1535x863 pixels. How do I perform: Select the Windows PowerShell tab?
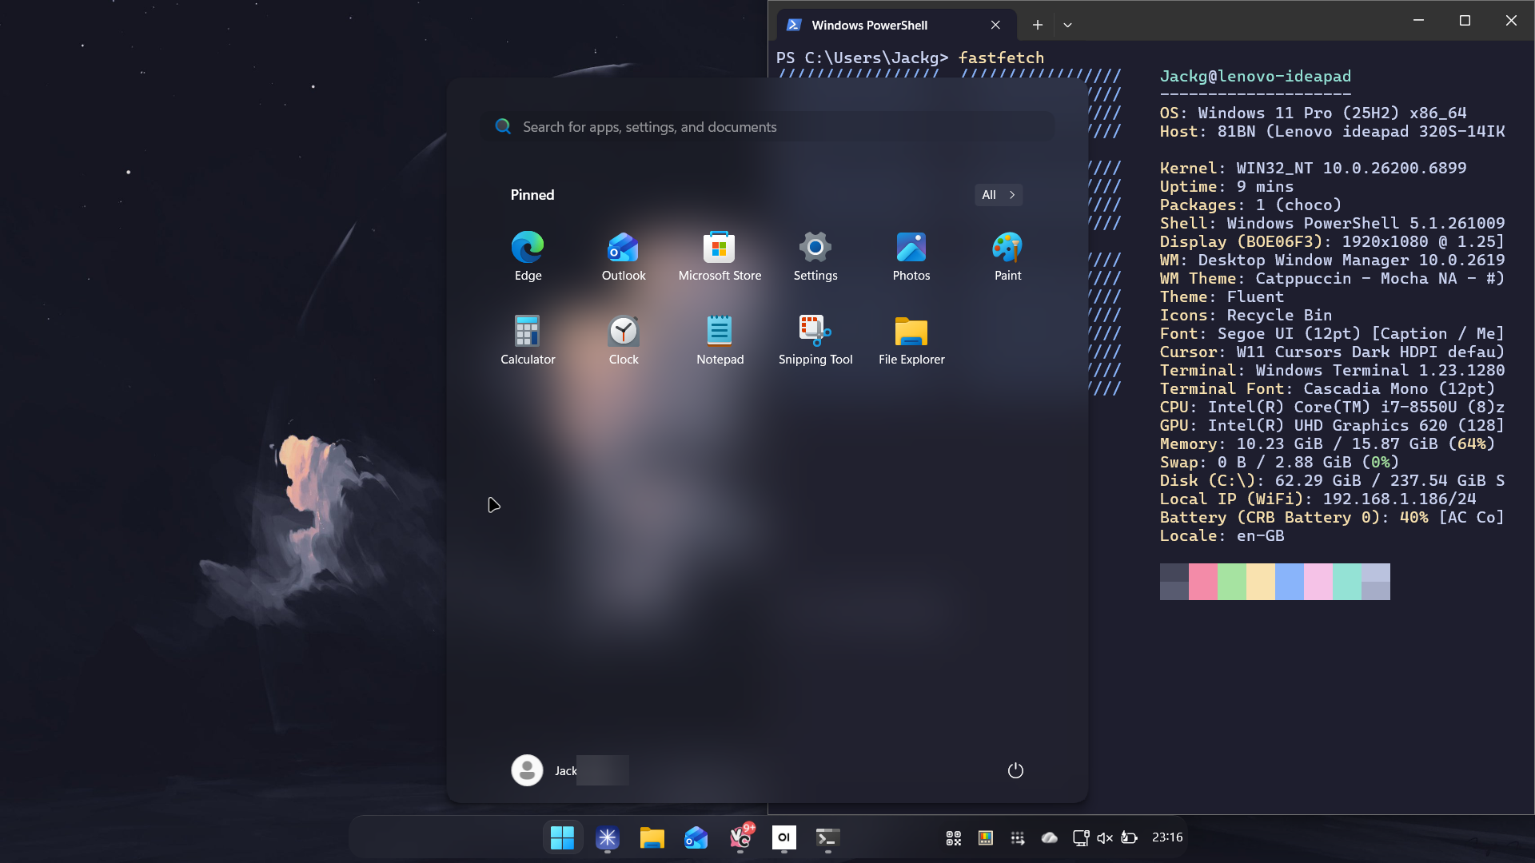pos(869,25)
